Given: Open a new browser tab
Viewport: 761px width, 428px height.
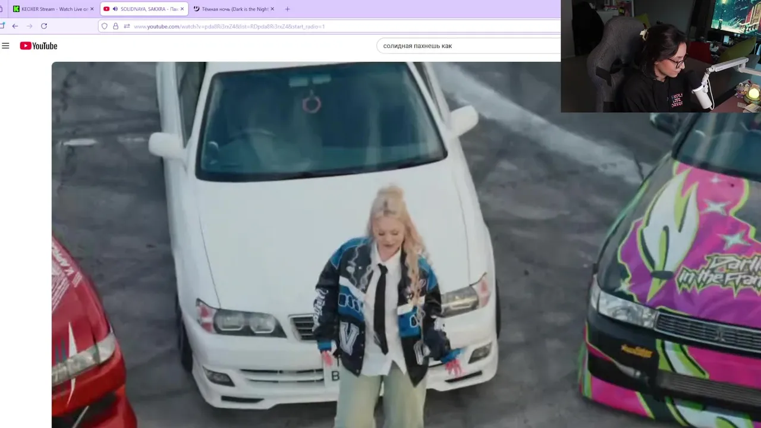Looking at the screenshot, I should click(287, 9).
